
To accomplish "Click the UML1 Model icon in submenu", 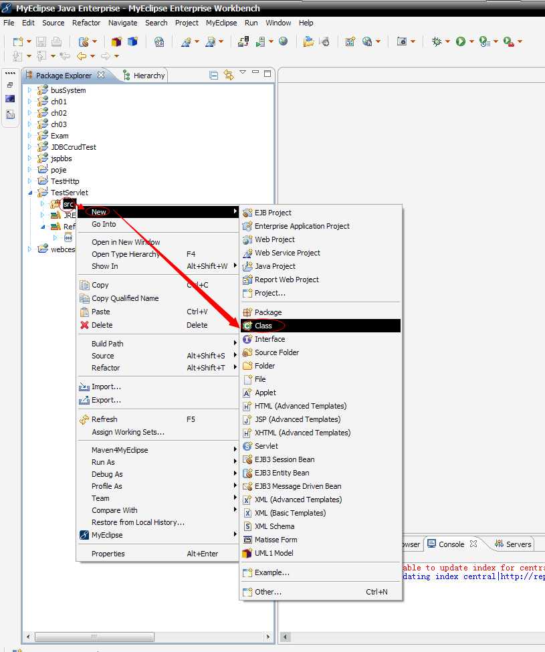I will click(247, 553).
